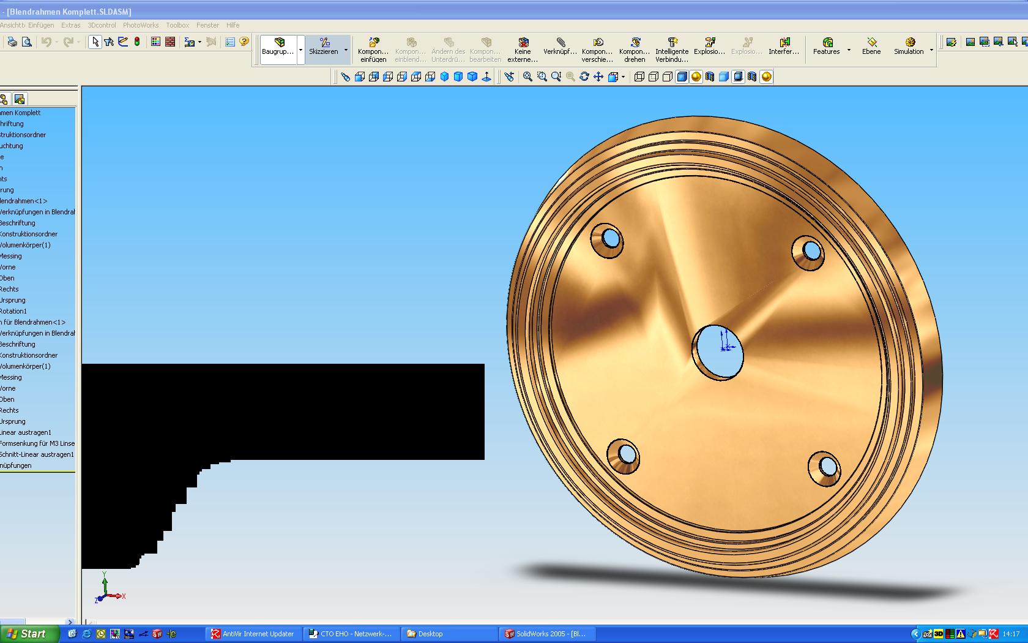
Task: Toggle the selection filter tool
Action: pos(109,42)
